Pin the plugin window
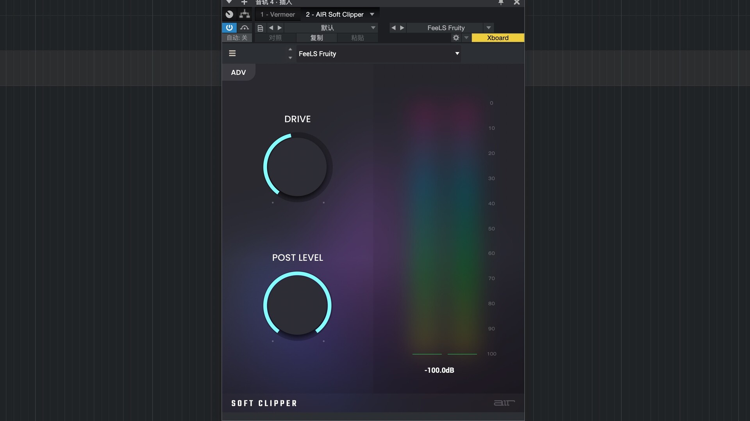The image size is (750, 421). (x=501, y=2)
